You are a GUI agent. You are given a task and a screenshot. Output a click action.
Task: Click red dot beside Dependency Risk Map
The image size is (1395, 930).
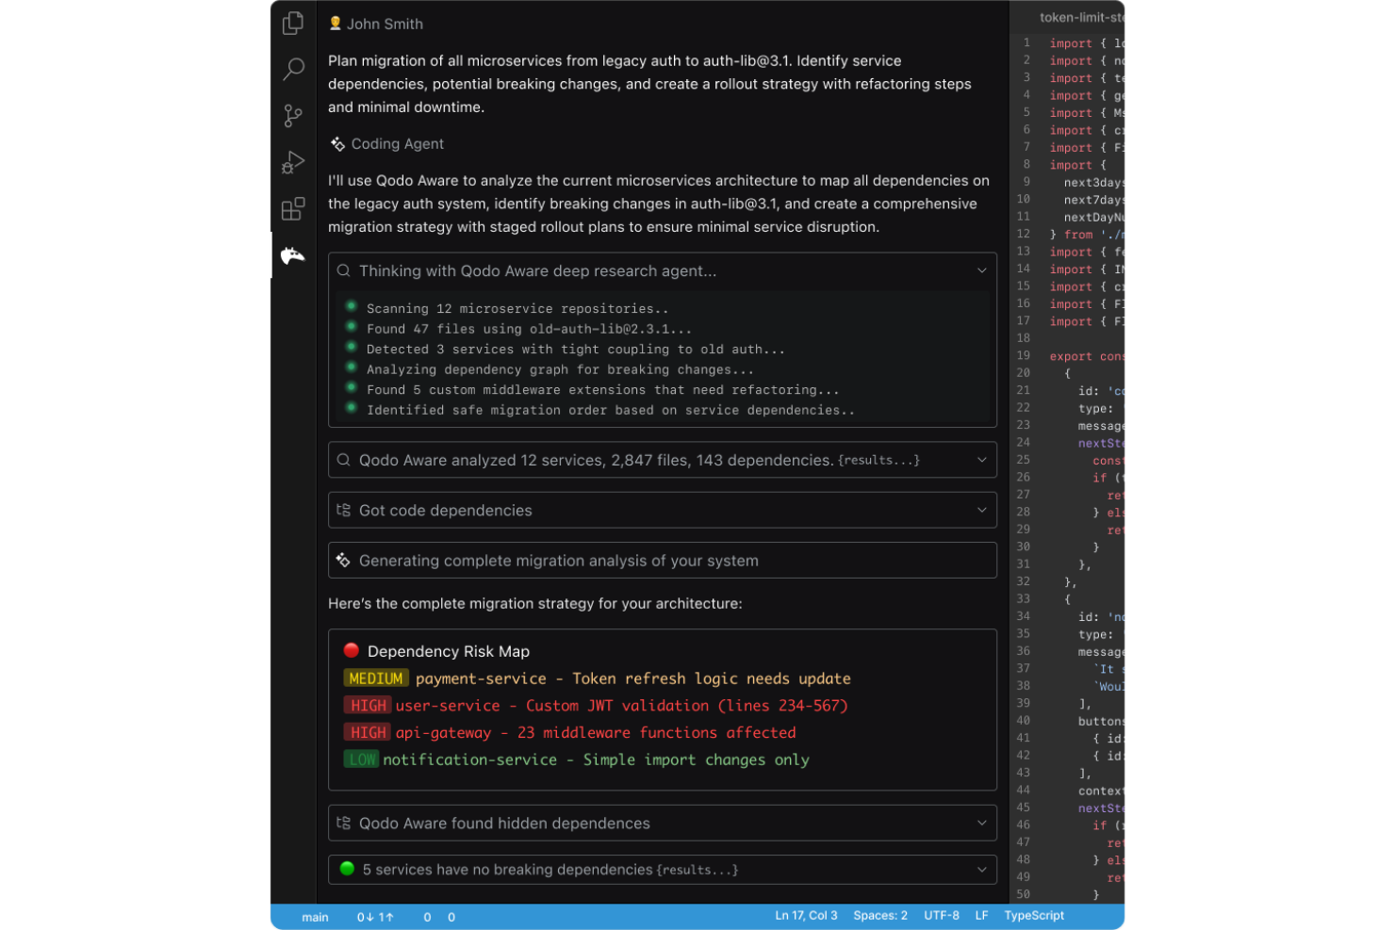352,650
